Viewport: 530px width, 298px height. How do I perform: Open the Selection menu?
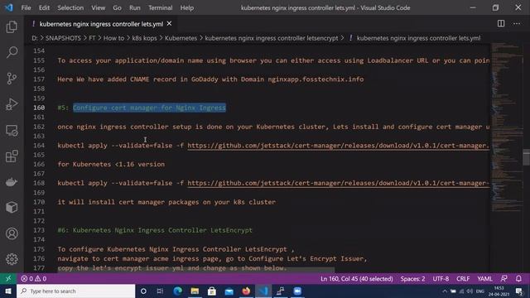tap(70, 7)
